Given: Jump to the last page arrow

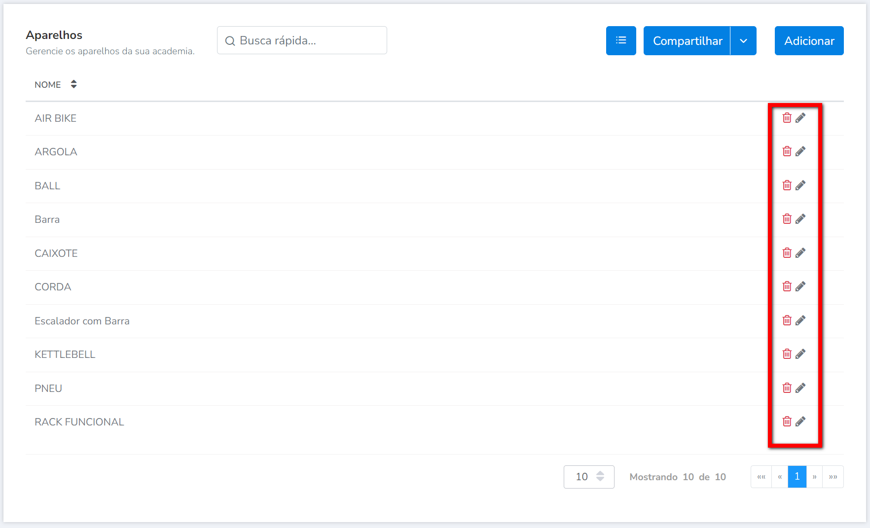Looking at the screenshot, I should coord(833,477).
